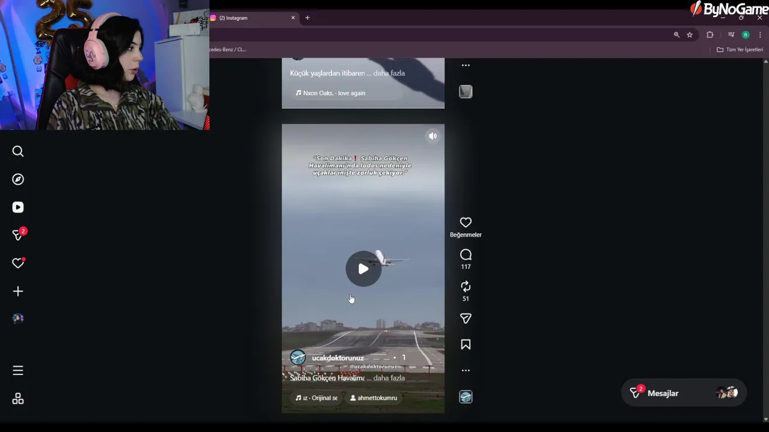The height and width of the screenshot is (432, 769).
Task: Open audio thumbnail beside the current reel
Action: (466, 397)
